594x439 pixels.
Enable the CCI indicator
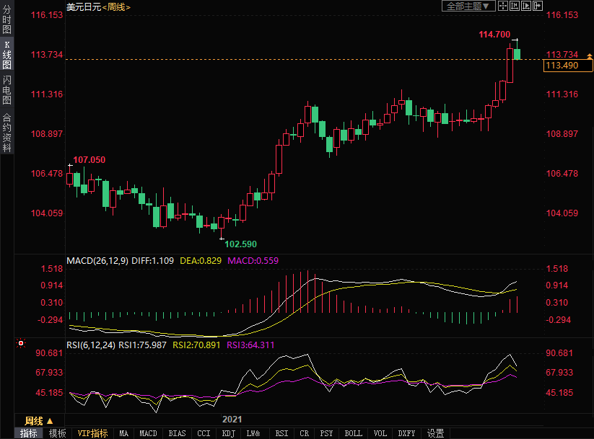click(204, 433)
